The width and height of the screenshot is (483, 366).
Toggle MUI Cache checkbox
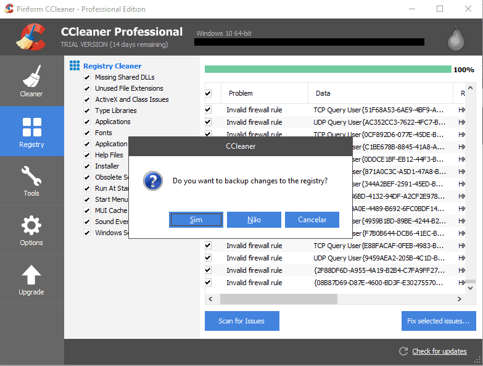pyautogui.click(x=87, y=210)
